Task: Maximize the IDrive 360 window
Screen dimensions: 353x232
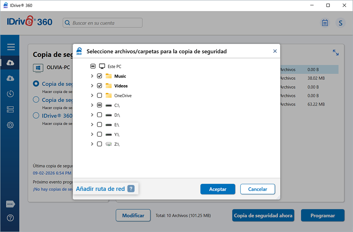Action: coord(328,5)
